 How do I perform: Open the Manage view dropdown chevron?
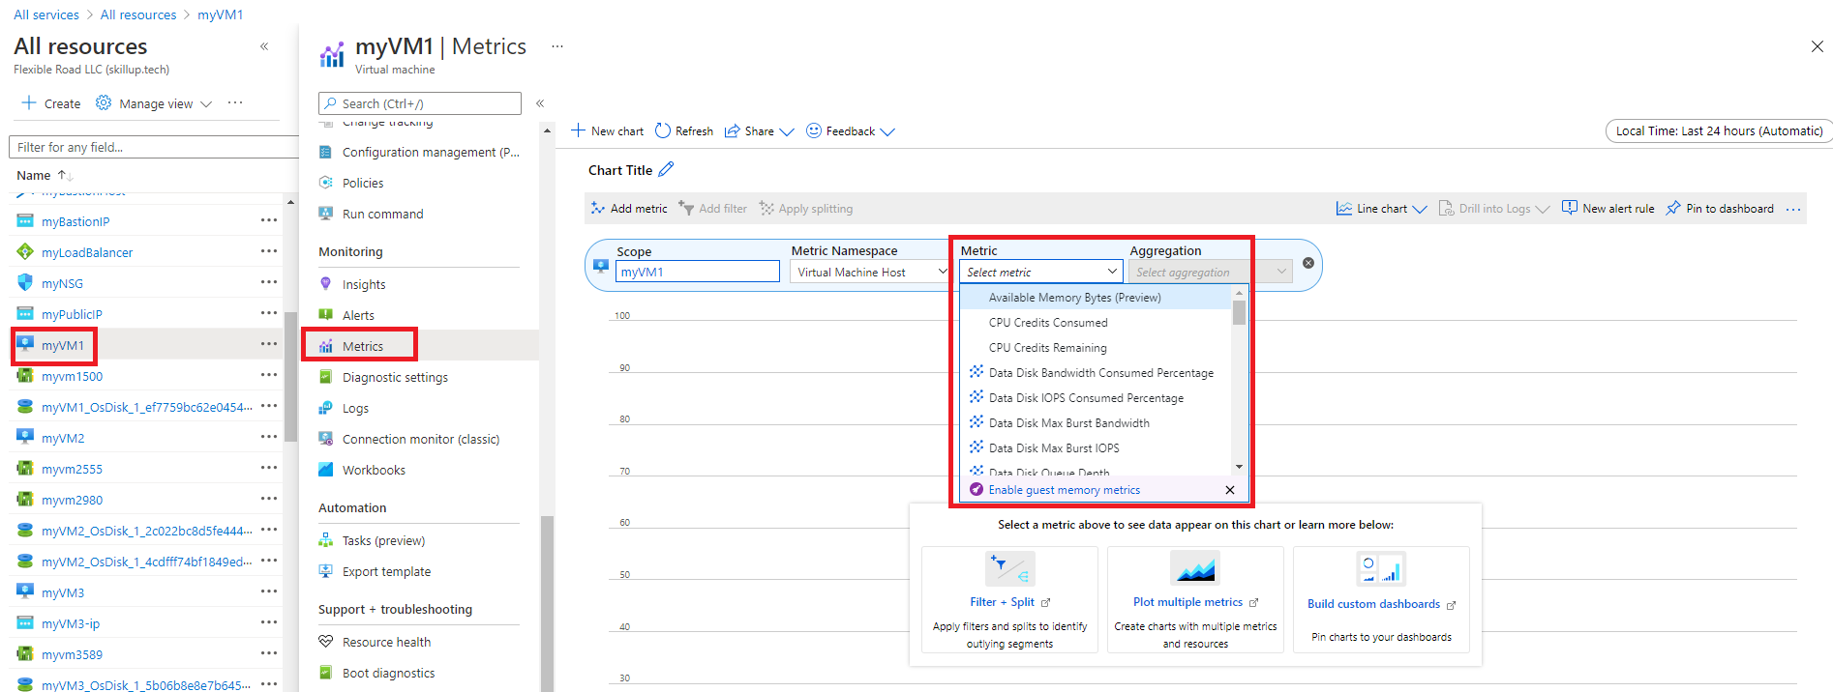pos(206,103)
